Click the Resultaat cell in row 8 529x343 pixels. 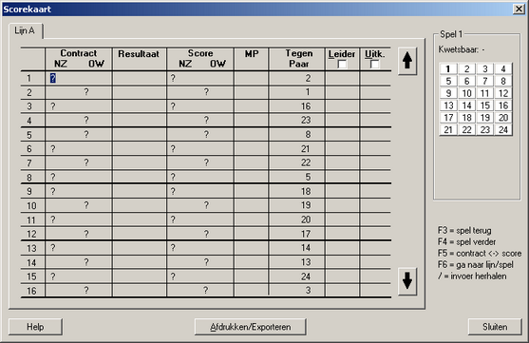point(140,177)
